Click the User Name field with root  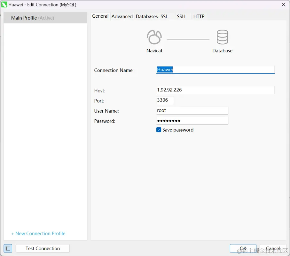click(192, 110)
